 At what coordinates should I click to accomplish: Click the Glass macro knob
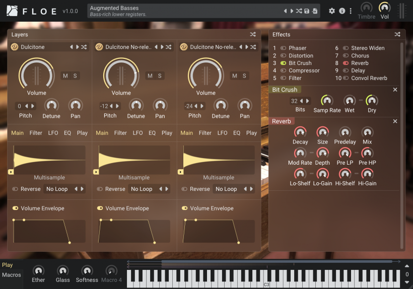pos(62,270)
